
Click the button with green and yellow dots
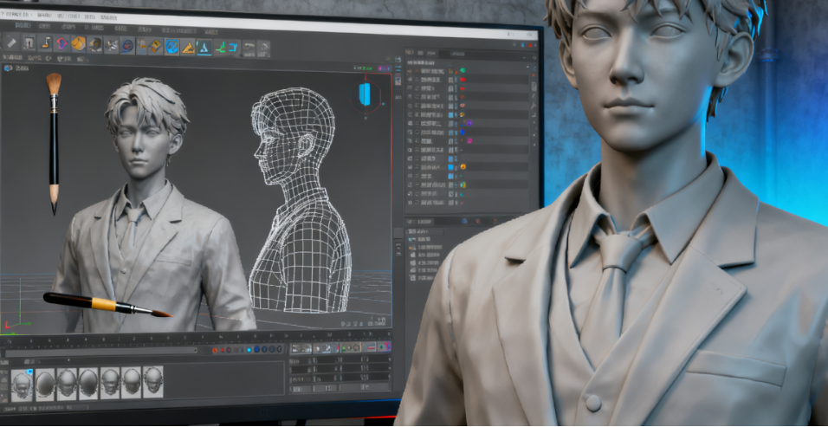[x=350, y=348]
